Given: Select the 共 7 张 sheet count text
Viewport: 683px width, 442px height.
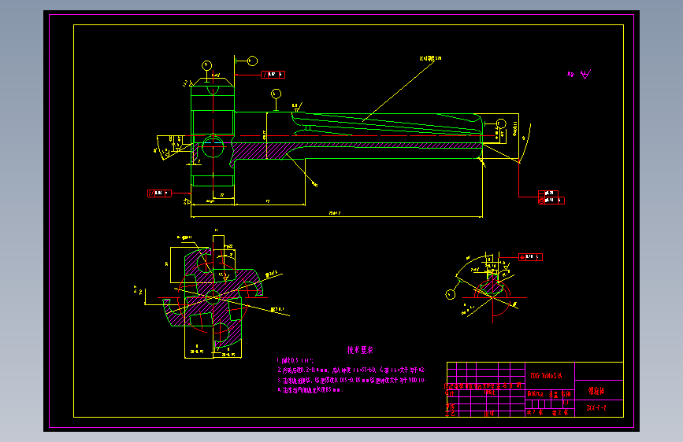Looking at the screenshot, I should pyautogui.click(x=535, y=412).
